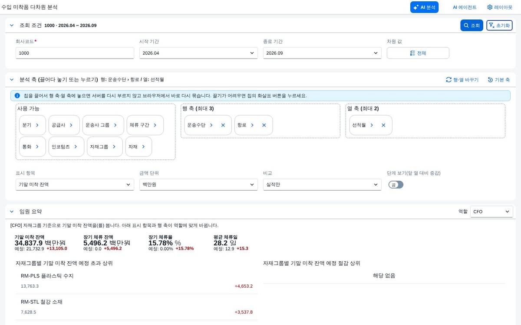
Task: Click the arrow on the 인코텀즈 chip
Action: tap(76, 146)
